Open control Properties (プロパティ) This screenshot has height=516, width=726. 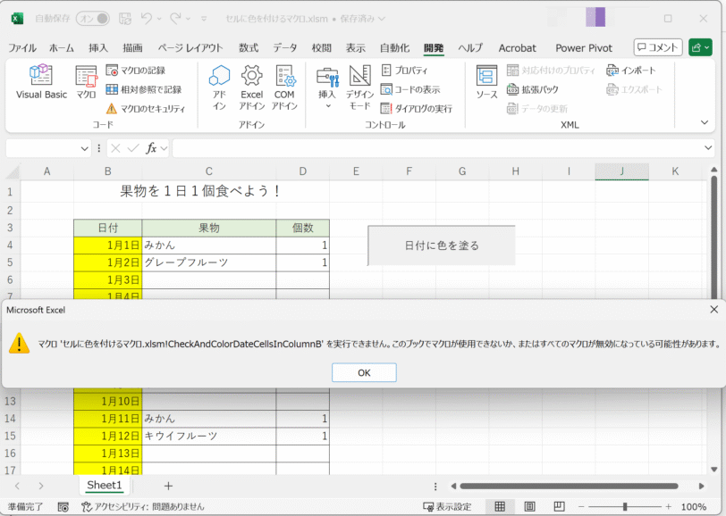(404, 71)
